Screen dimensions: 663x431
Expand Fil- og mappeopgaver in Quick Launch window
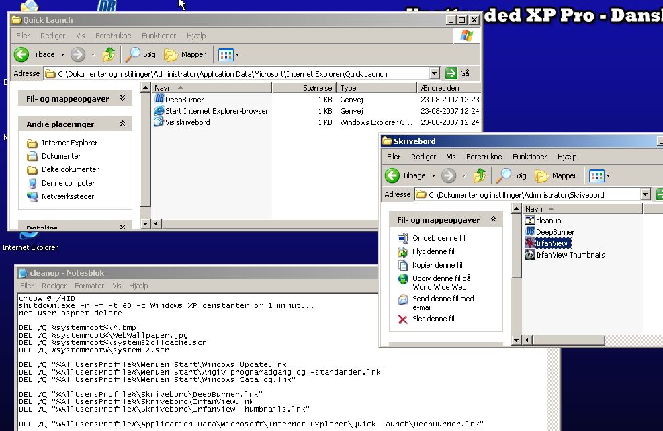tap(122, 98)
